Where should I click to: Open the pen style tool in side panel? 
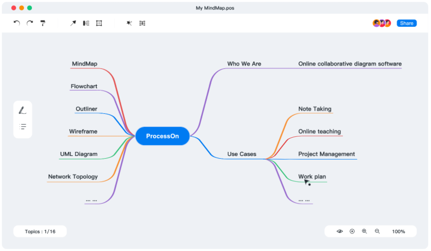[x=23, y=110]
